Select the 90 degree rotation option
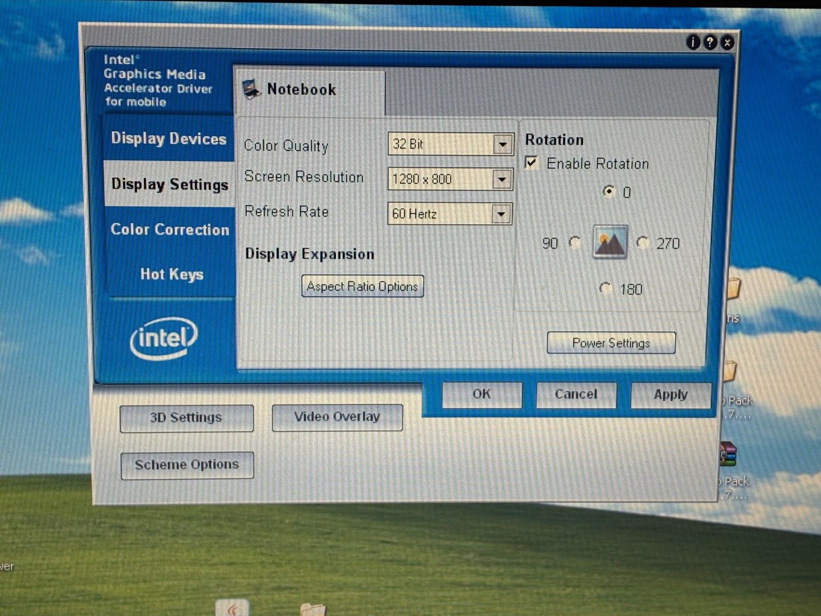Viewport: 821px width, 616px height. pos(575,242)
